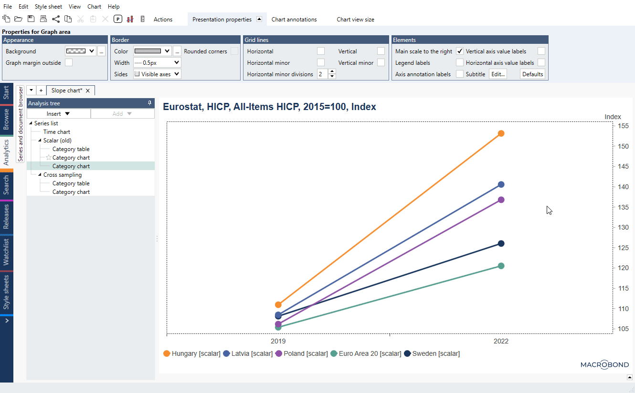Click the Defaults button

pyautogui.click(x=532, y=74)
